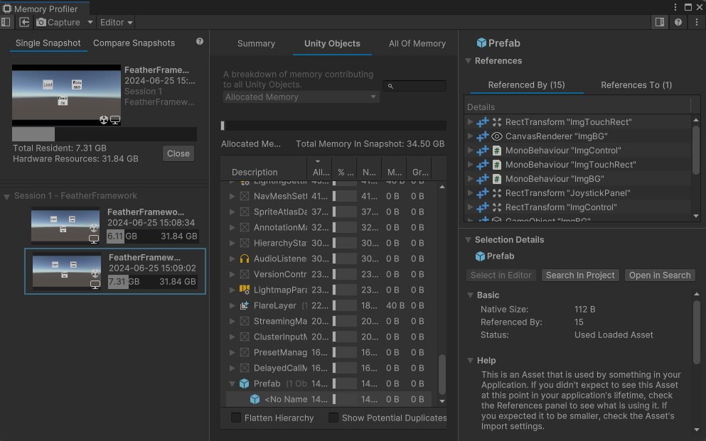Click Search In Project button
Viewport: 706px width, 441px height.
coord(580,275)
